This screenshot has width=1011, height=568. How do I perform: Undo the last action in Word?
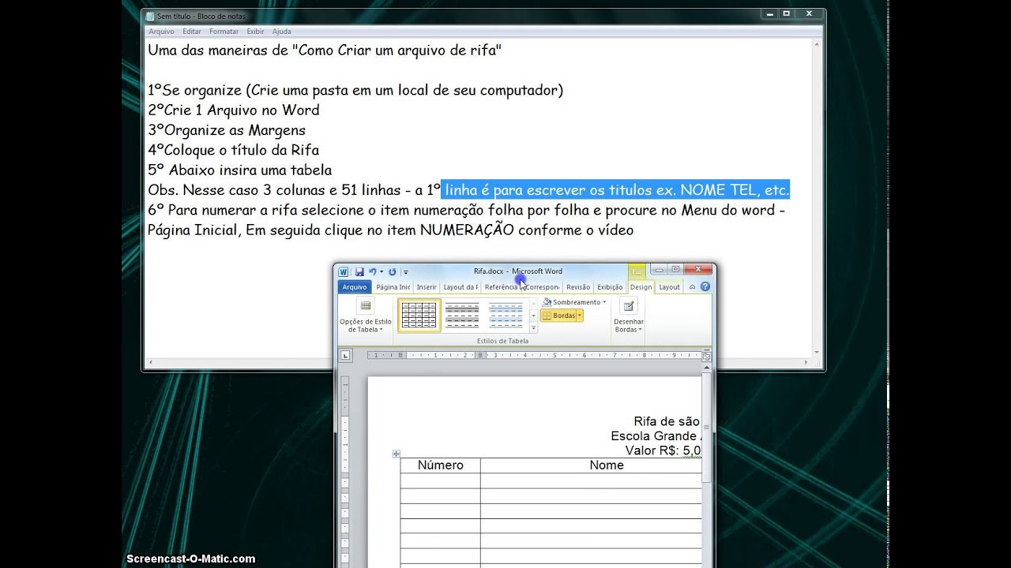[372, 271]
